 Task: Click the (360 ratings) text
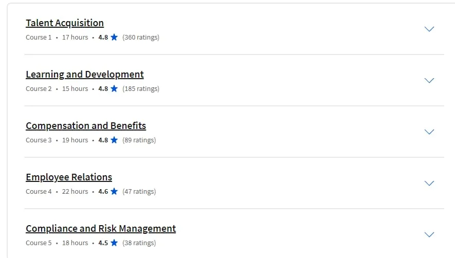(x=141, y=38)
